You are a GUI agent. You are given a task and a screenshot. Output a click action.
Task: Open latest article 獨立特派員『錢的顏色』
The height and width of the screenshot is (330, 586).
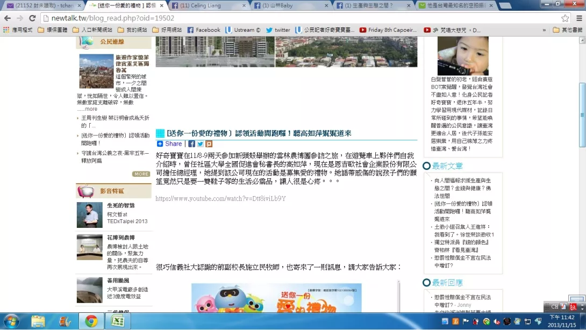point(462,246)
